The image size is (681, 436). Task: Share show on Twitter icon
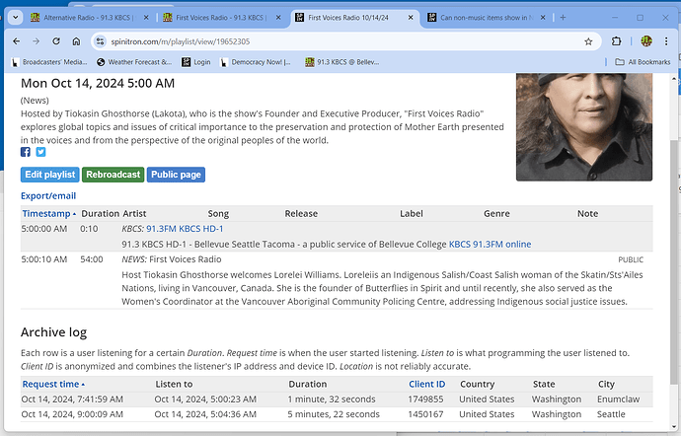tap(40, 152)
